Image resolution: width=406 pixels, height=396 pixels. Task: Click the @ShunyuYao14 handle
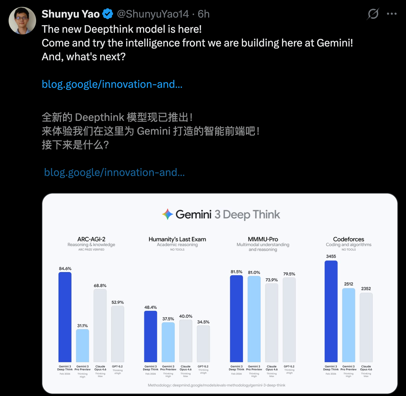(x=152, y=14)
